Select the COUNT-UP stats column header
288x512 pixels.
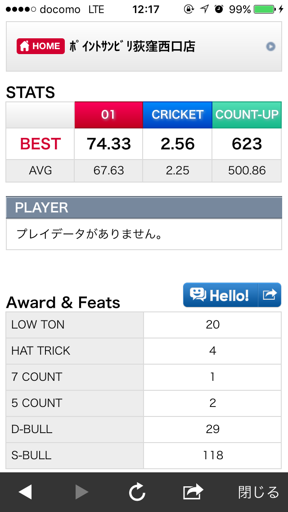coord(247,115)
